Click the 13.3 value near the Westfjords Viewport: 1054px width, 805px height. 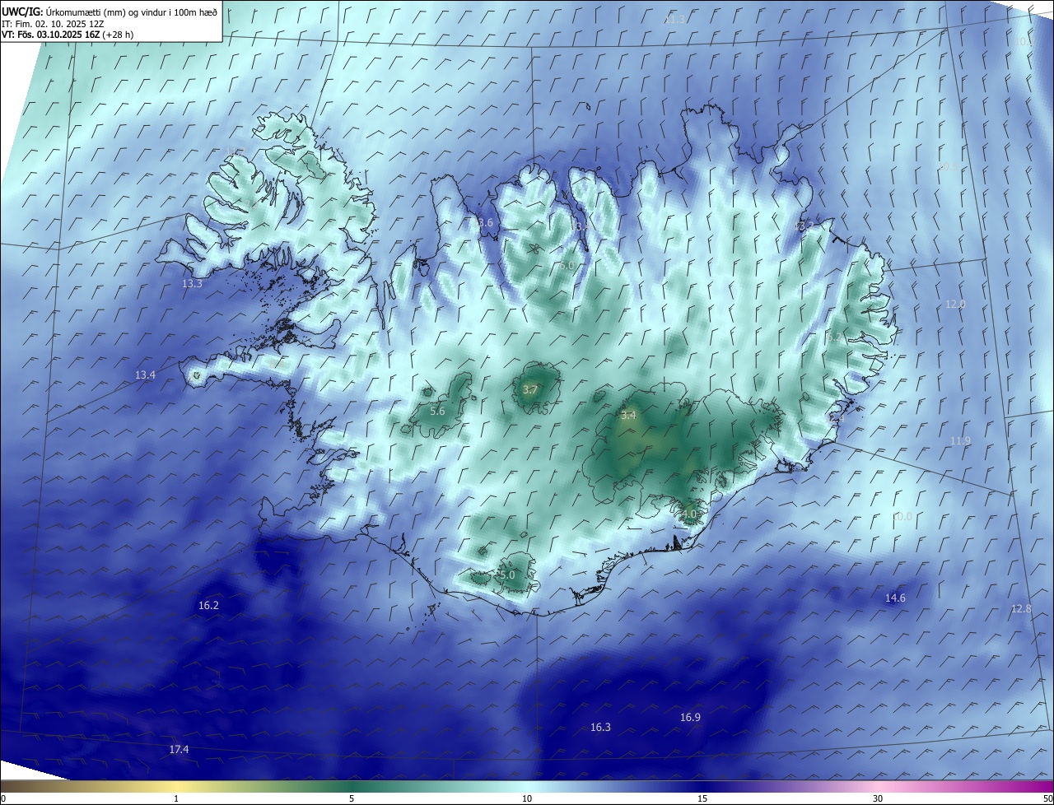pyautogui.click(x=192, y=283)
